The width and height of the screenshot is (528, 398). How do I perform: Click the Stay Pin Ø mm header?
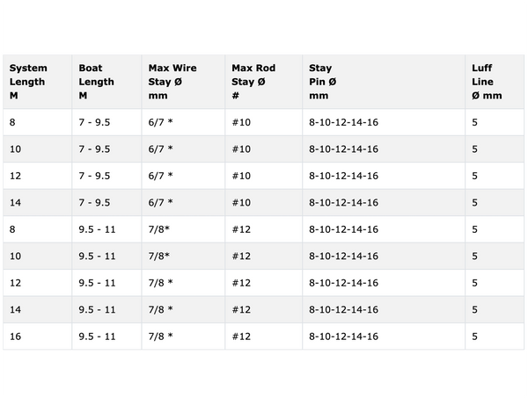(323, 82)
